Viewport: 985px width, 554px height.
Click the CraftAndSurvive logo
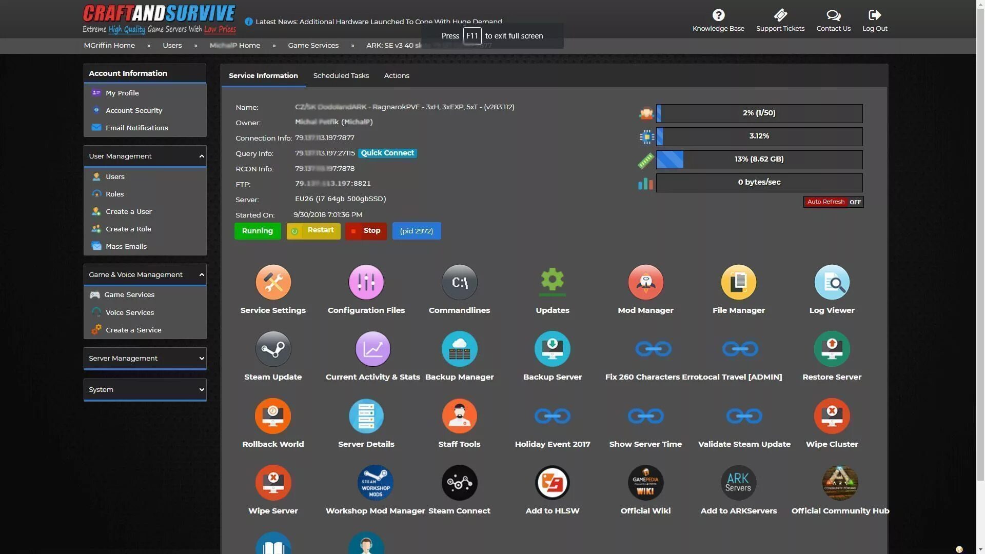[159, 19]
